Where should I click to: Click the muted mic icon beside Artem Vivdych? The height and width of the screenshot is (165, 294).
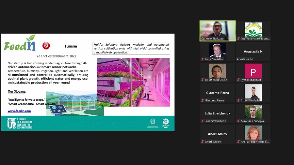point(238,100)
